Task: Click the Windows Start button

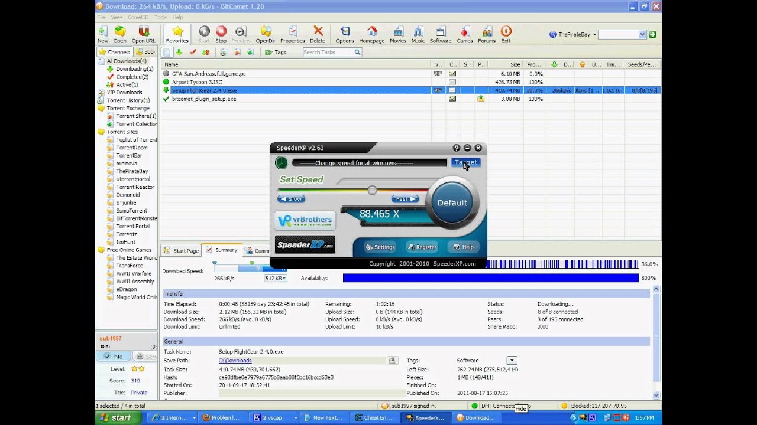Action: tap(118, 417)
